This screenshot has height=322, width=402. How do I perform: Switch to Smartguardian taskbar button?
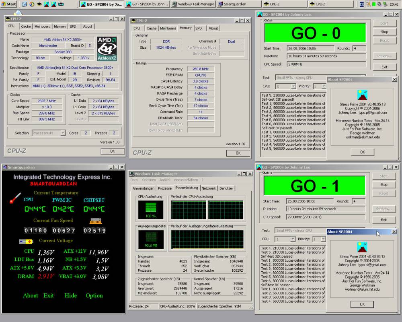(239, 4)
